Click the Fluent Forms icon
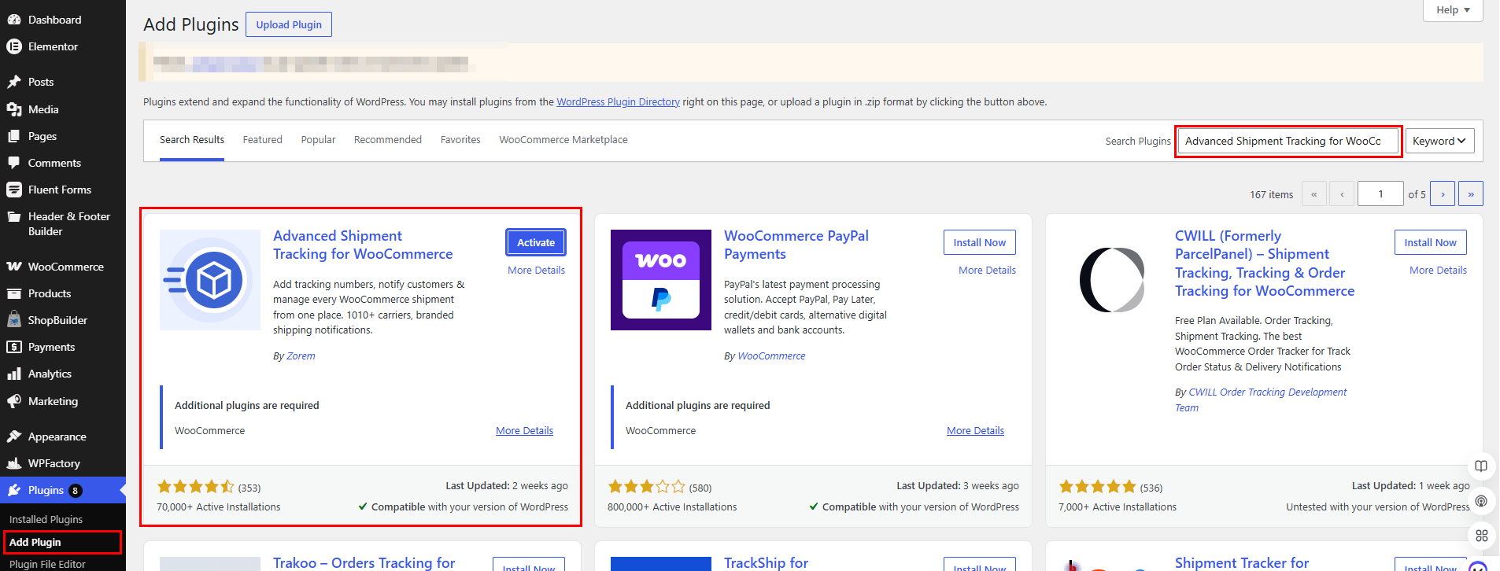The width and height of the screenshot is (1500, 571). (x=14, y=190)
